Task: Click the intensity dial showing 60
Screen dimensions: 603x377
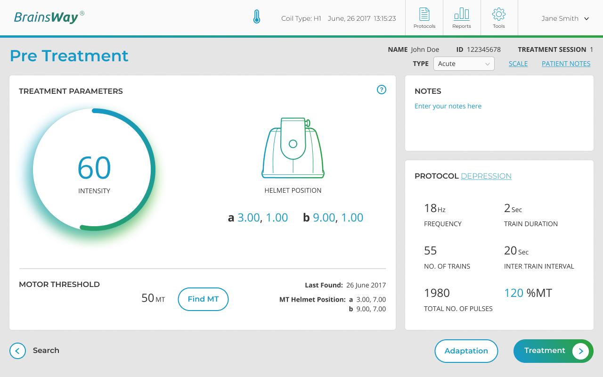Action: (94, 170)
